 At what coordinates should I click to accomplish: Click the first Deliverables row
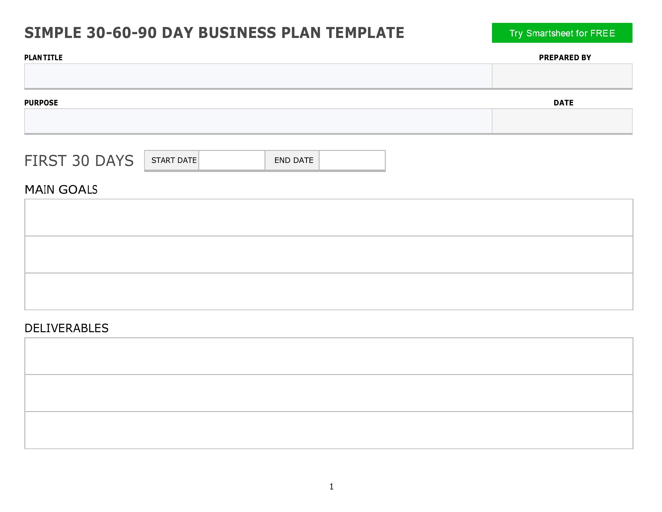(x=329, y=356)
